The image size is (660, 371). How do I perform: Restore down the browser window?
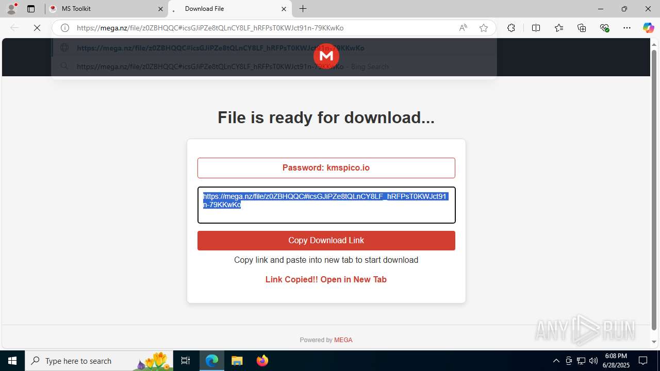[x=624, y=9]
